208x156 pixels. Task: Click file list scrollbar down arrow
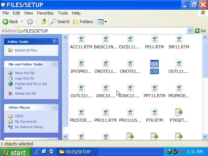point(205,136)
